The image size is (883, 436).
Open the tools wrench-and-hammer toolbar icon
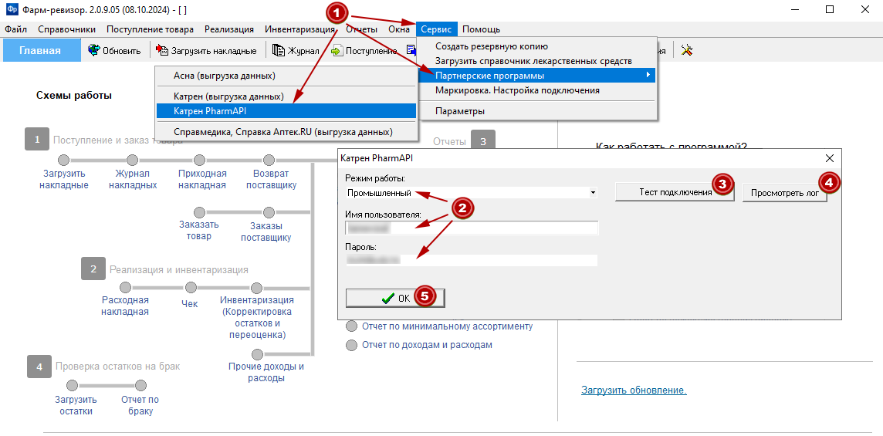(686, 51)
